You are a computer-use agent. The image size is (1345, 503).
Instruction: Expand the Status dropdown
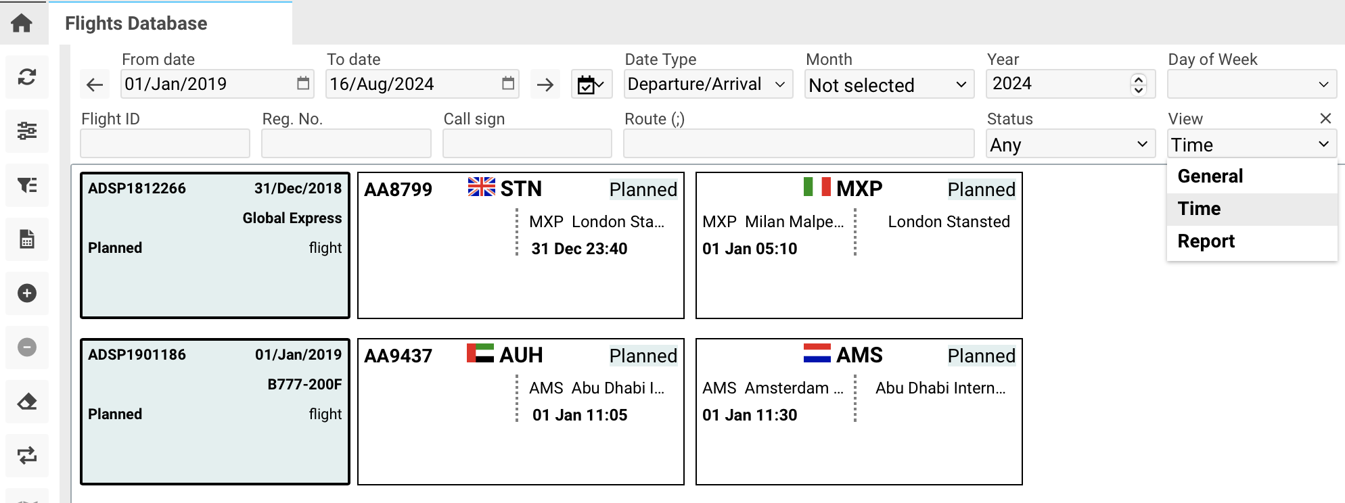pos(1070,145)
